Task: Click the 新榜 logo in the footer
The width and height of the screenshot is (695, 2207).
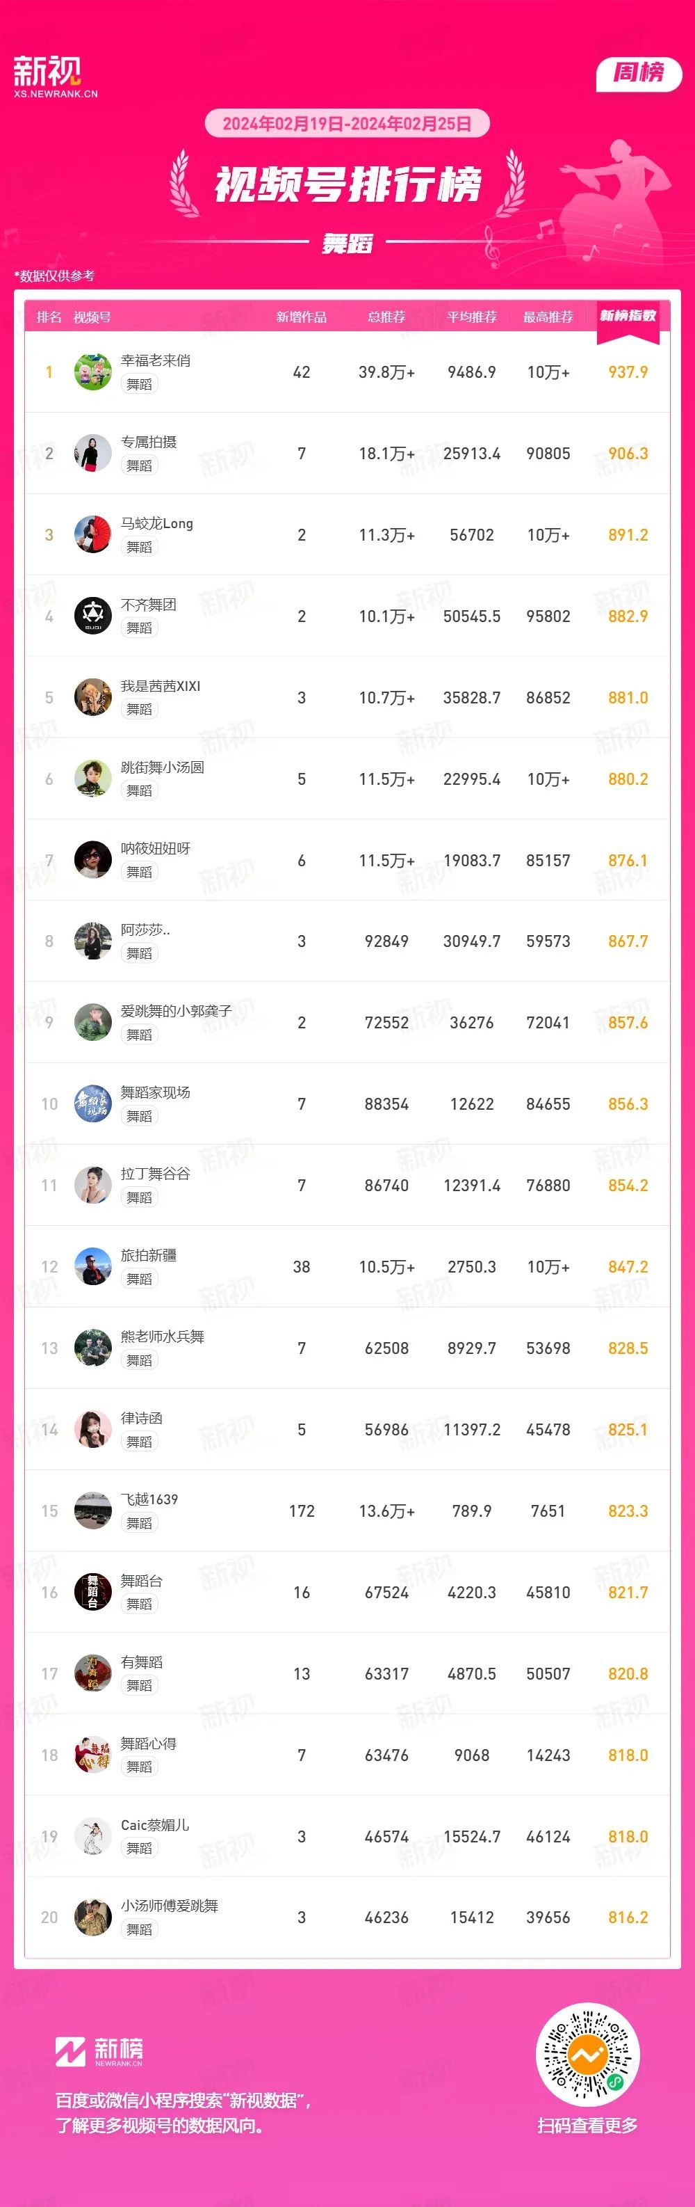Action: point(99,2051)
